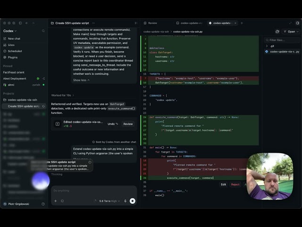Screen dimensions: 302x227
Task: Click the Sent by Codex from another chat label
Action: [114, 142]
